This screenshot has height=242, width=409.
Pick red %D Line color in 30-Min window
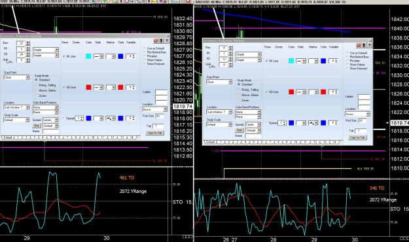point(89,88)
